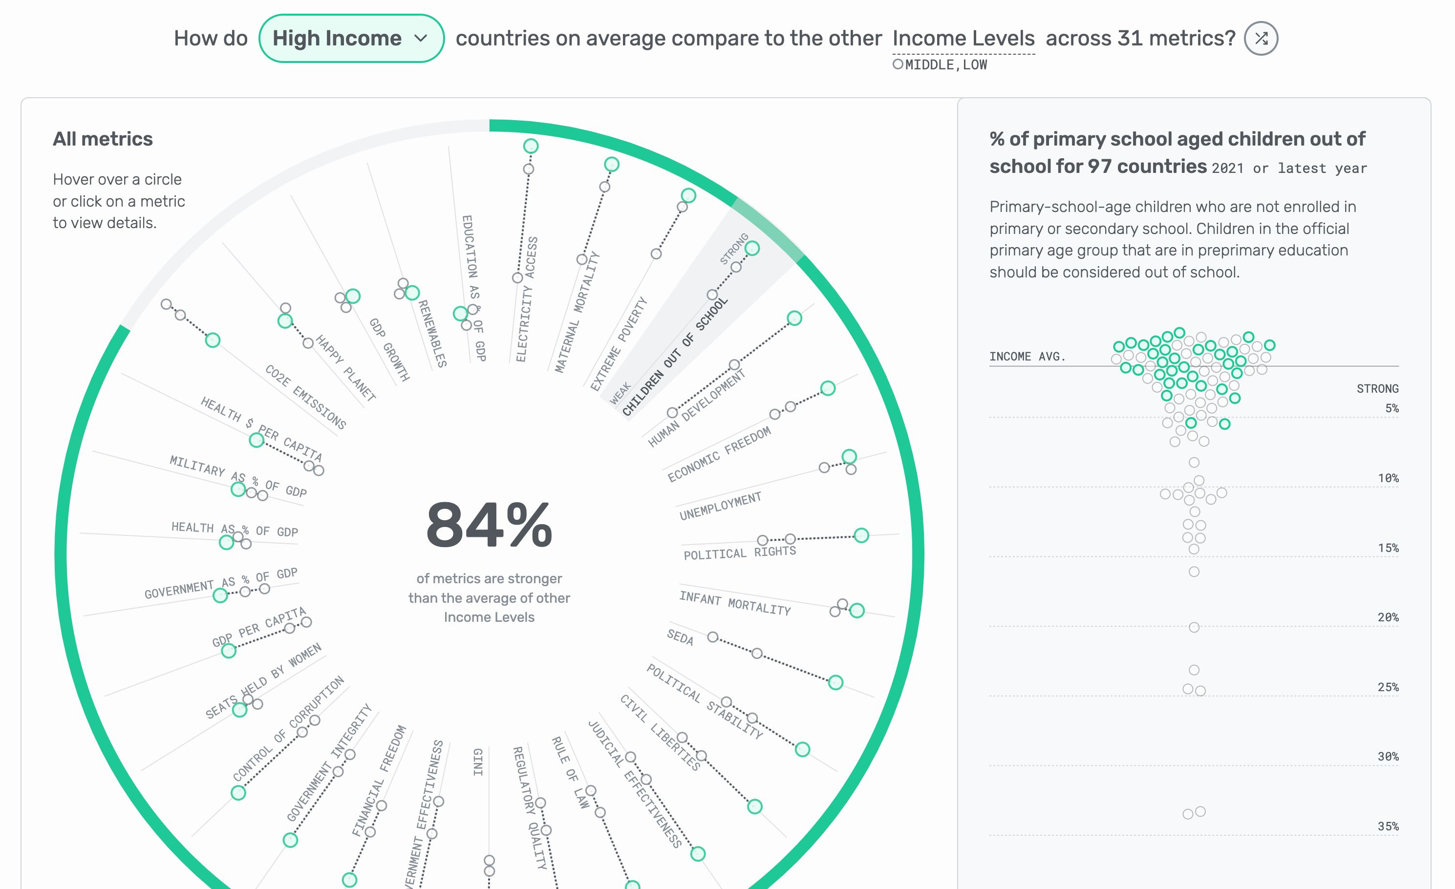Click the Happy Planet metric label
1455x889 pixels.
point(345,368)
